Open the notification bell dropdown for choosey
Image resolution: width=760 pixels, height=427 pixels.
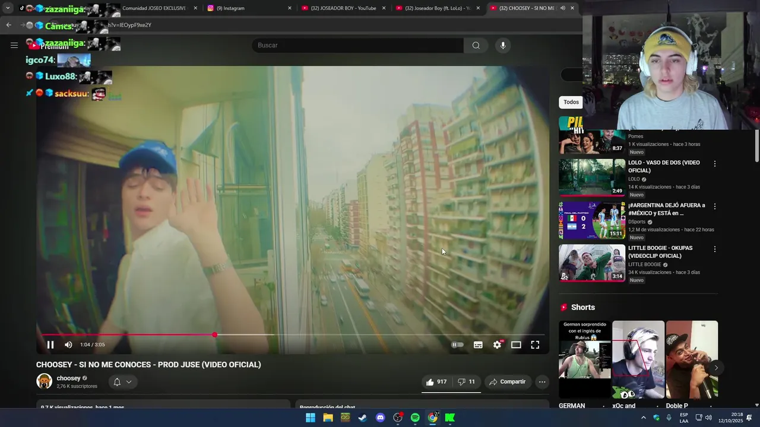tap(122, 382)
